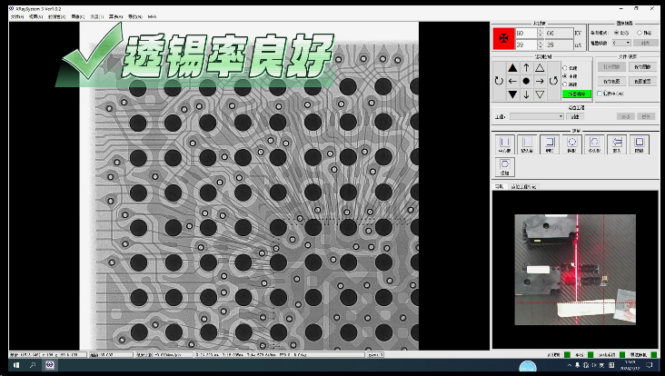Click the voltage spinner arrows

(541, 33)
